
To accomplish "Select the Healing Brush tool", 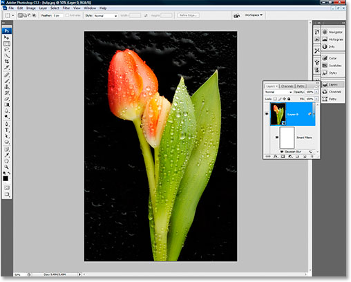I will pos(7,75).
